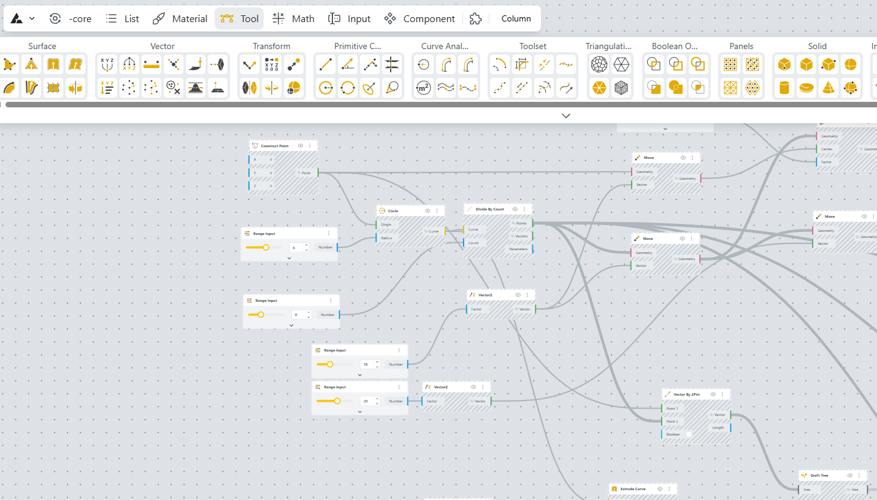The height and width of the screenshot is (500, 877).
Task: Select the filled hexagon triangulation tool
Action: (599, 88)
